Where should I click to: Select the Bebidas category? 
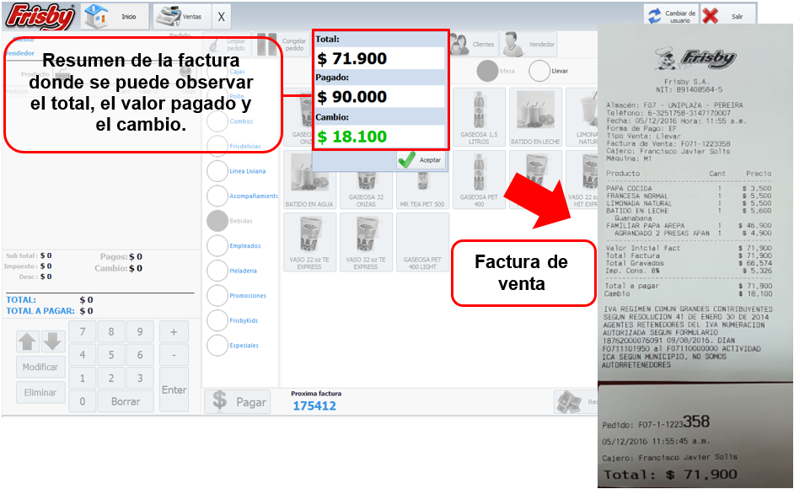[x=217, y=221]
